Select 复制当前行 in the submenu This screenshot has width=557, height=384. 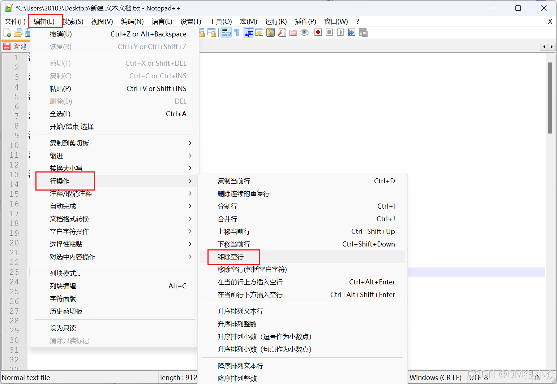[303, 181]
